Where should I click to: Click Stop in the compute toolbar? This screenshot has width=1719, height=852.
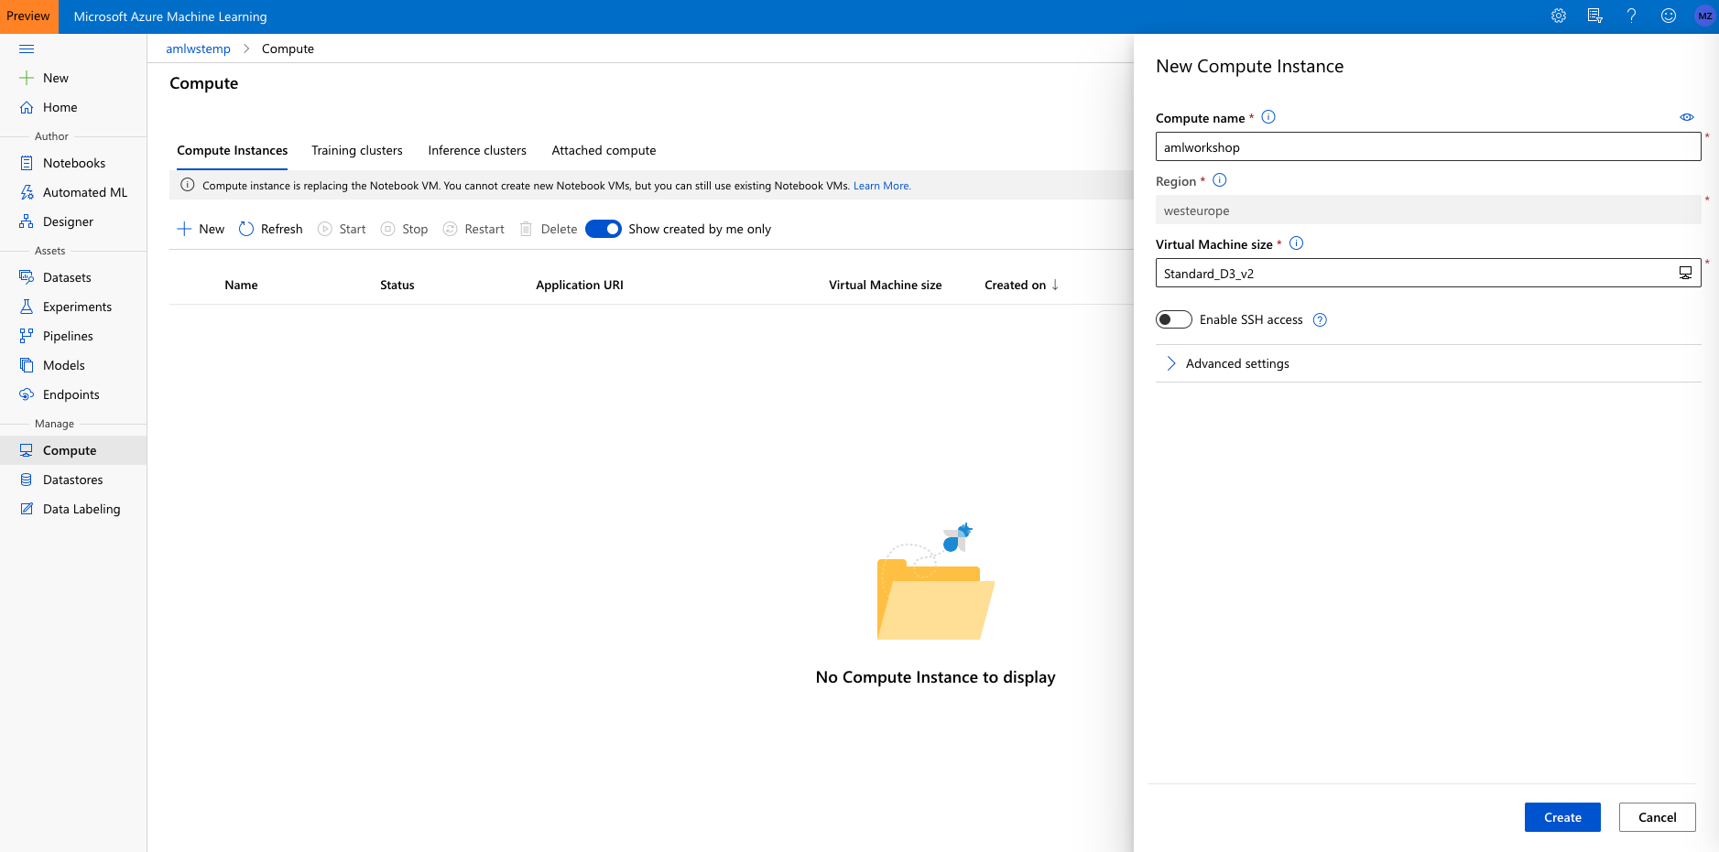404,229
